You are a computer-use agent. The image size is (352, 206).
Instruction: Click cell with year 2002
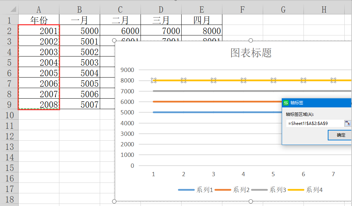(x=39, y=41)
